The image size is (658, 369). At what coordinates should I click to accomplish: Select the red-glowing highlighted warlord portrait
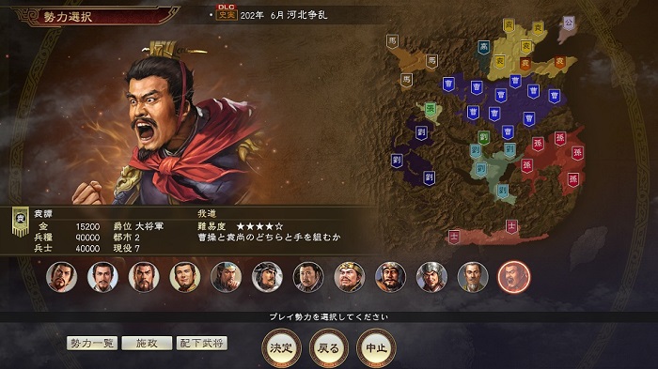(x=513, y=277)
